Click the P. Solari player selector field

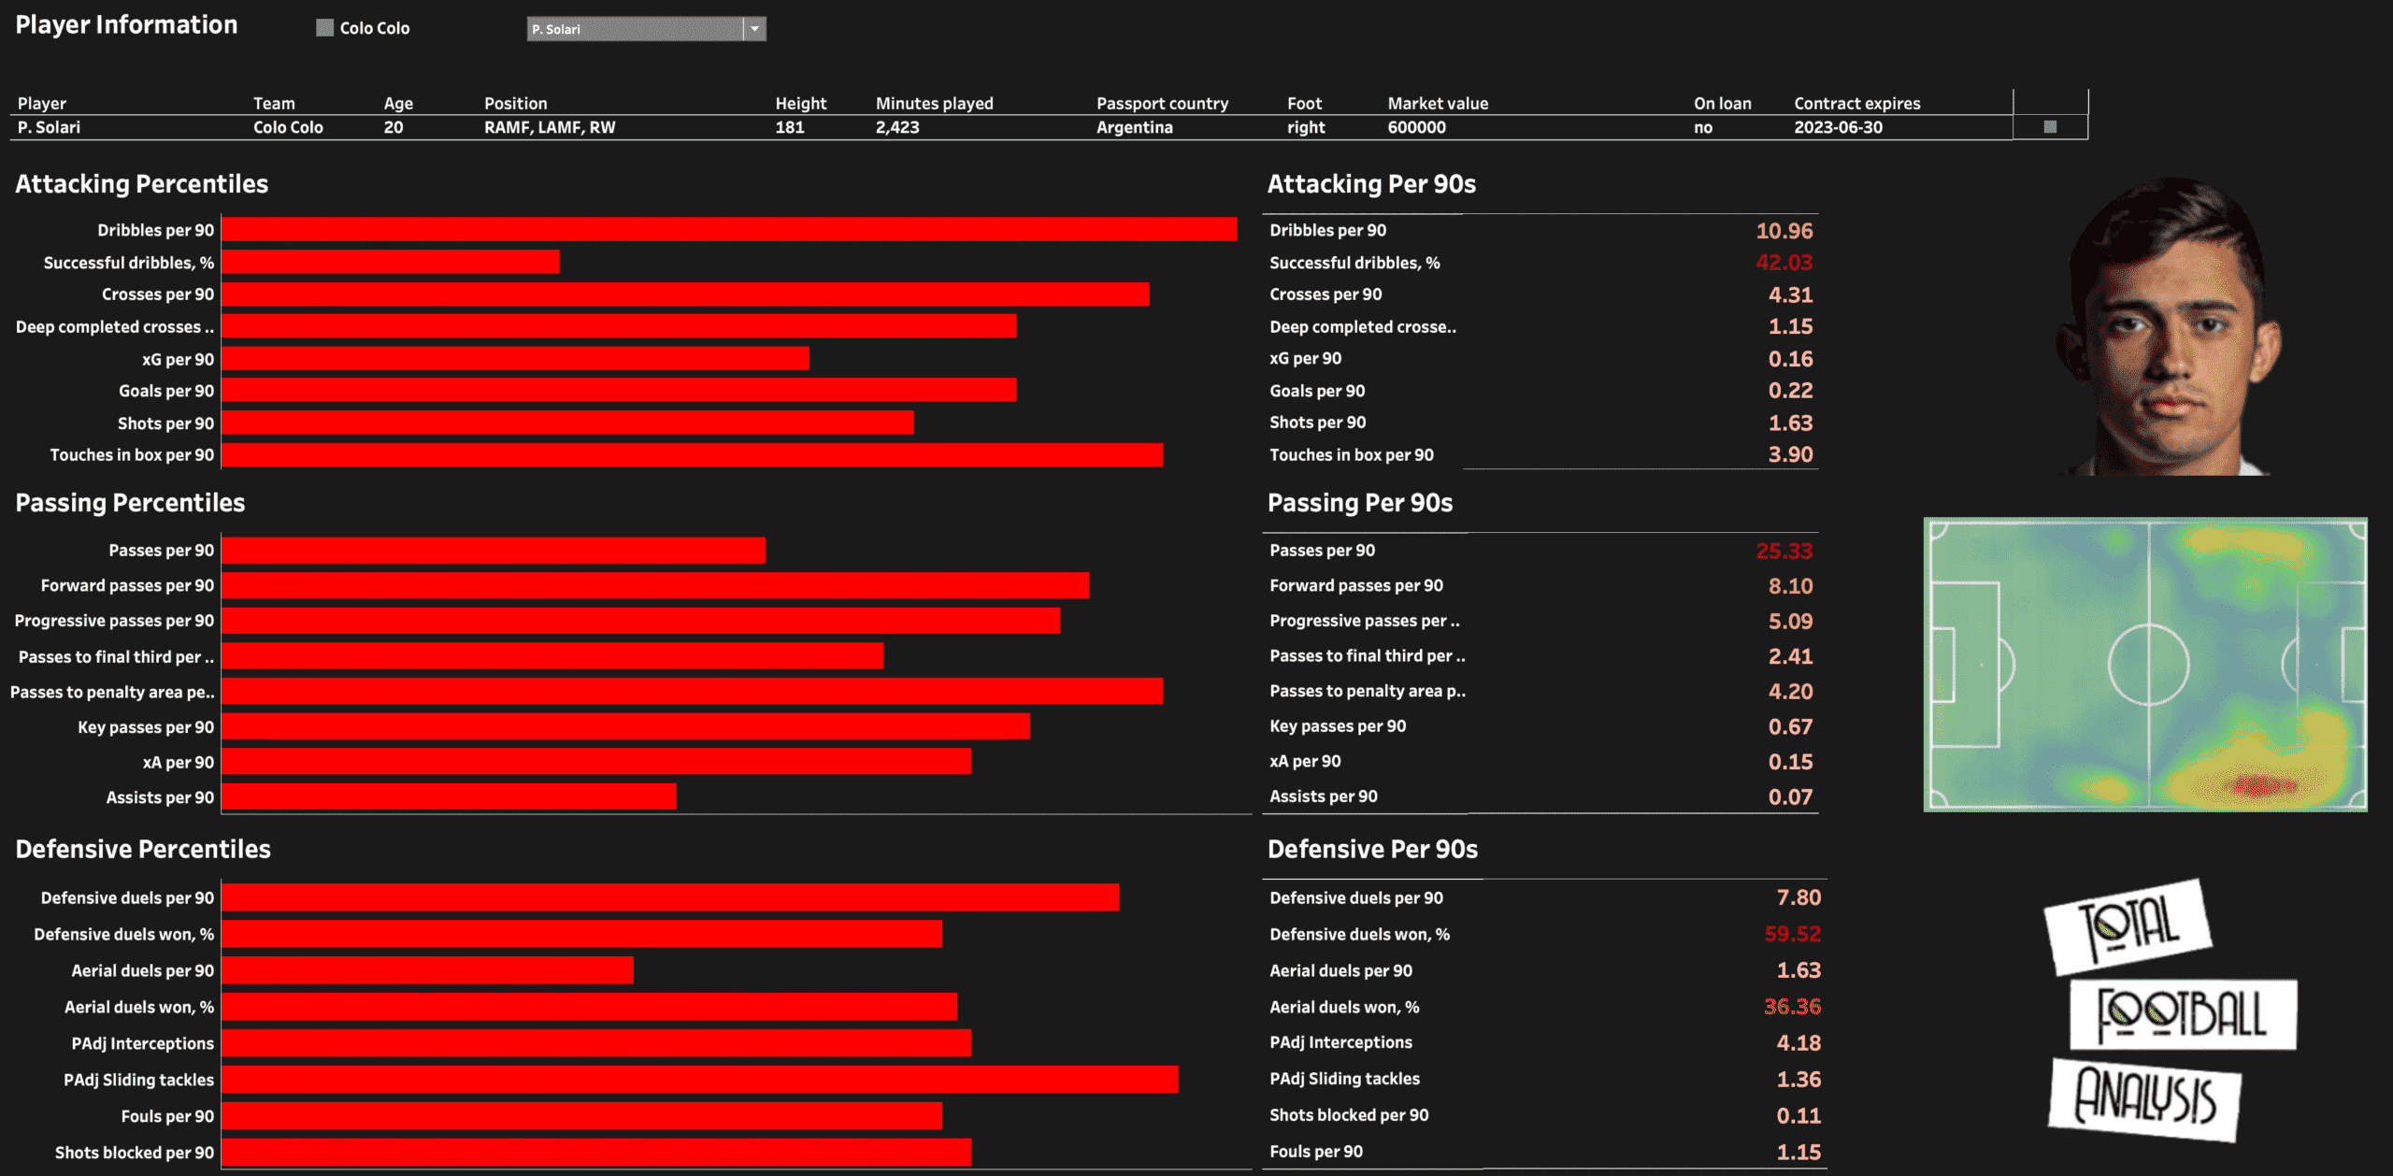click(x=635, y=29)
